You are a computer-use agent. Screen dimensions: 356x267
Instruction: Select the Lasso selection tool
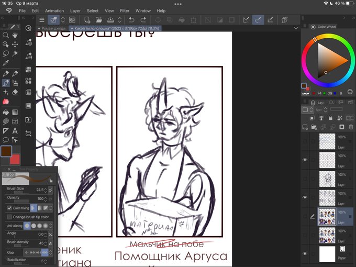point(6,53)
